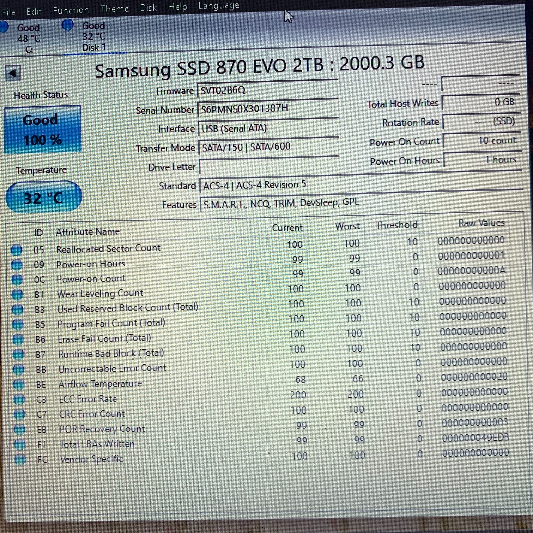Viewport: 533px width, 533px height.
Task: Click raw value 000000000020
Action: coord(474,377)
